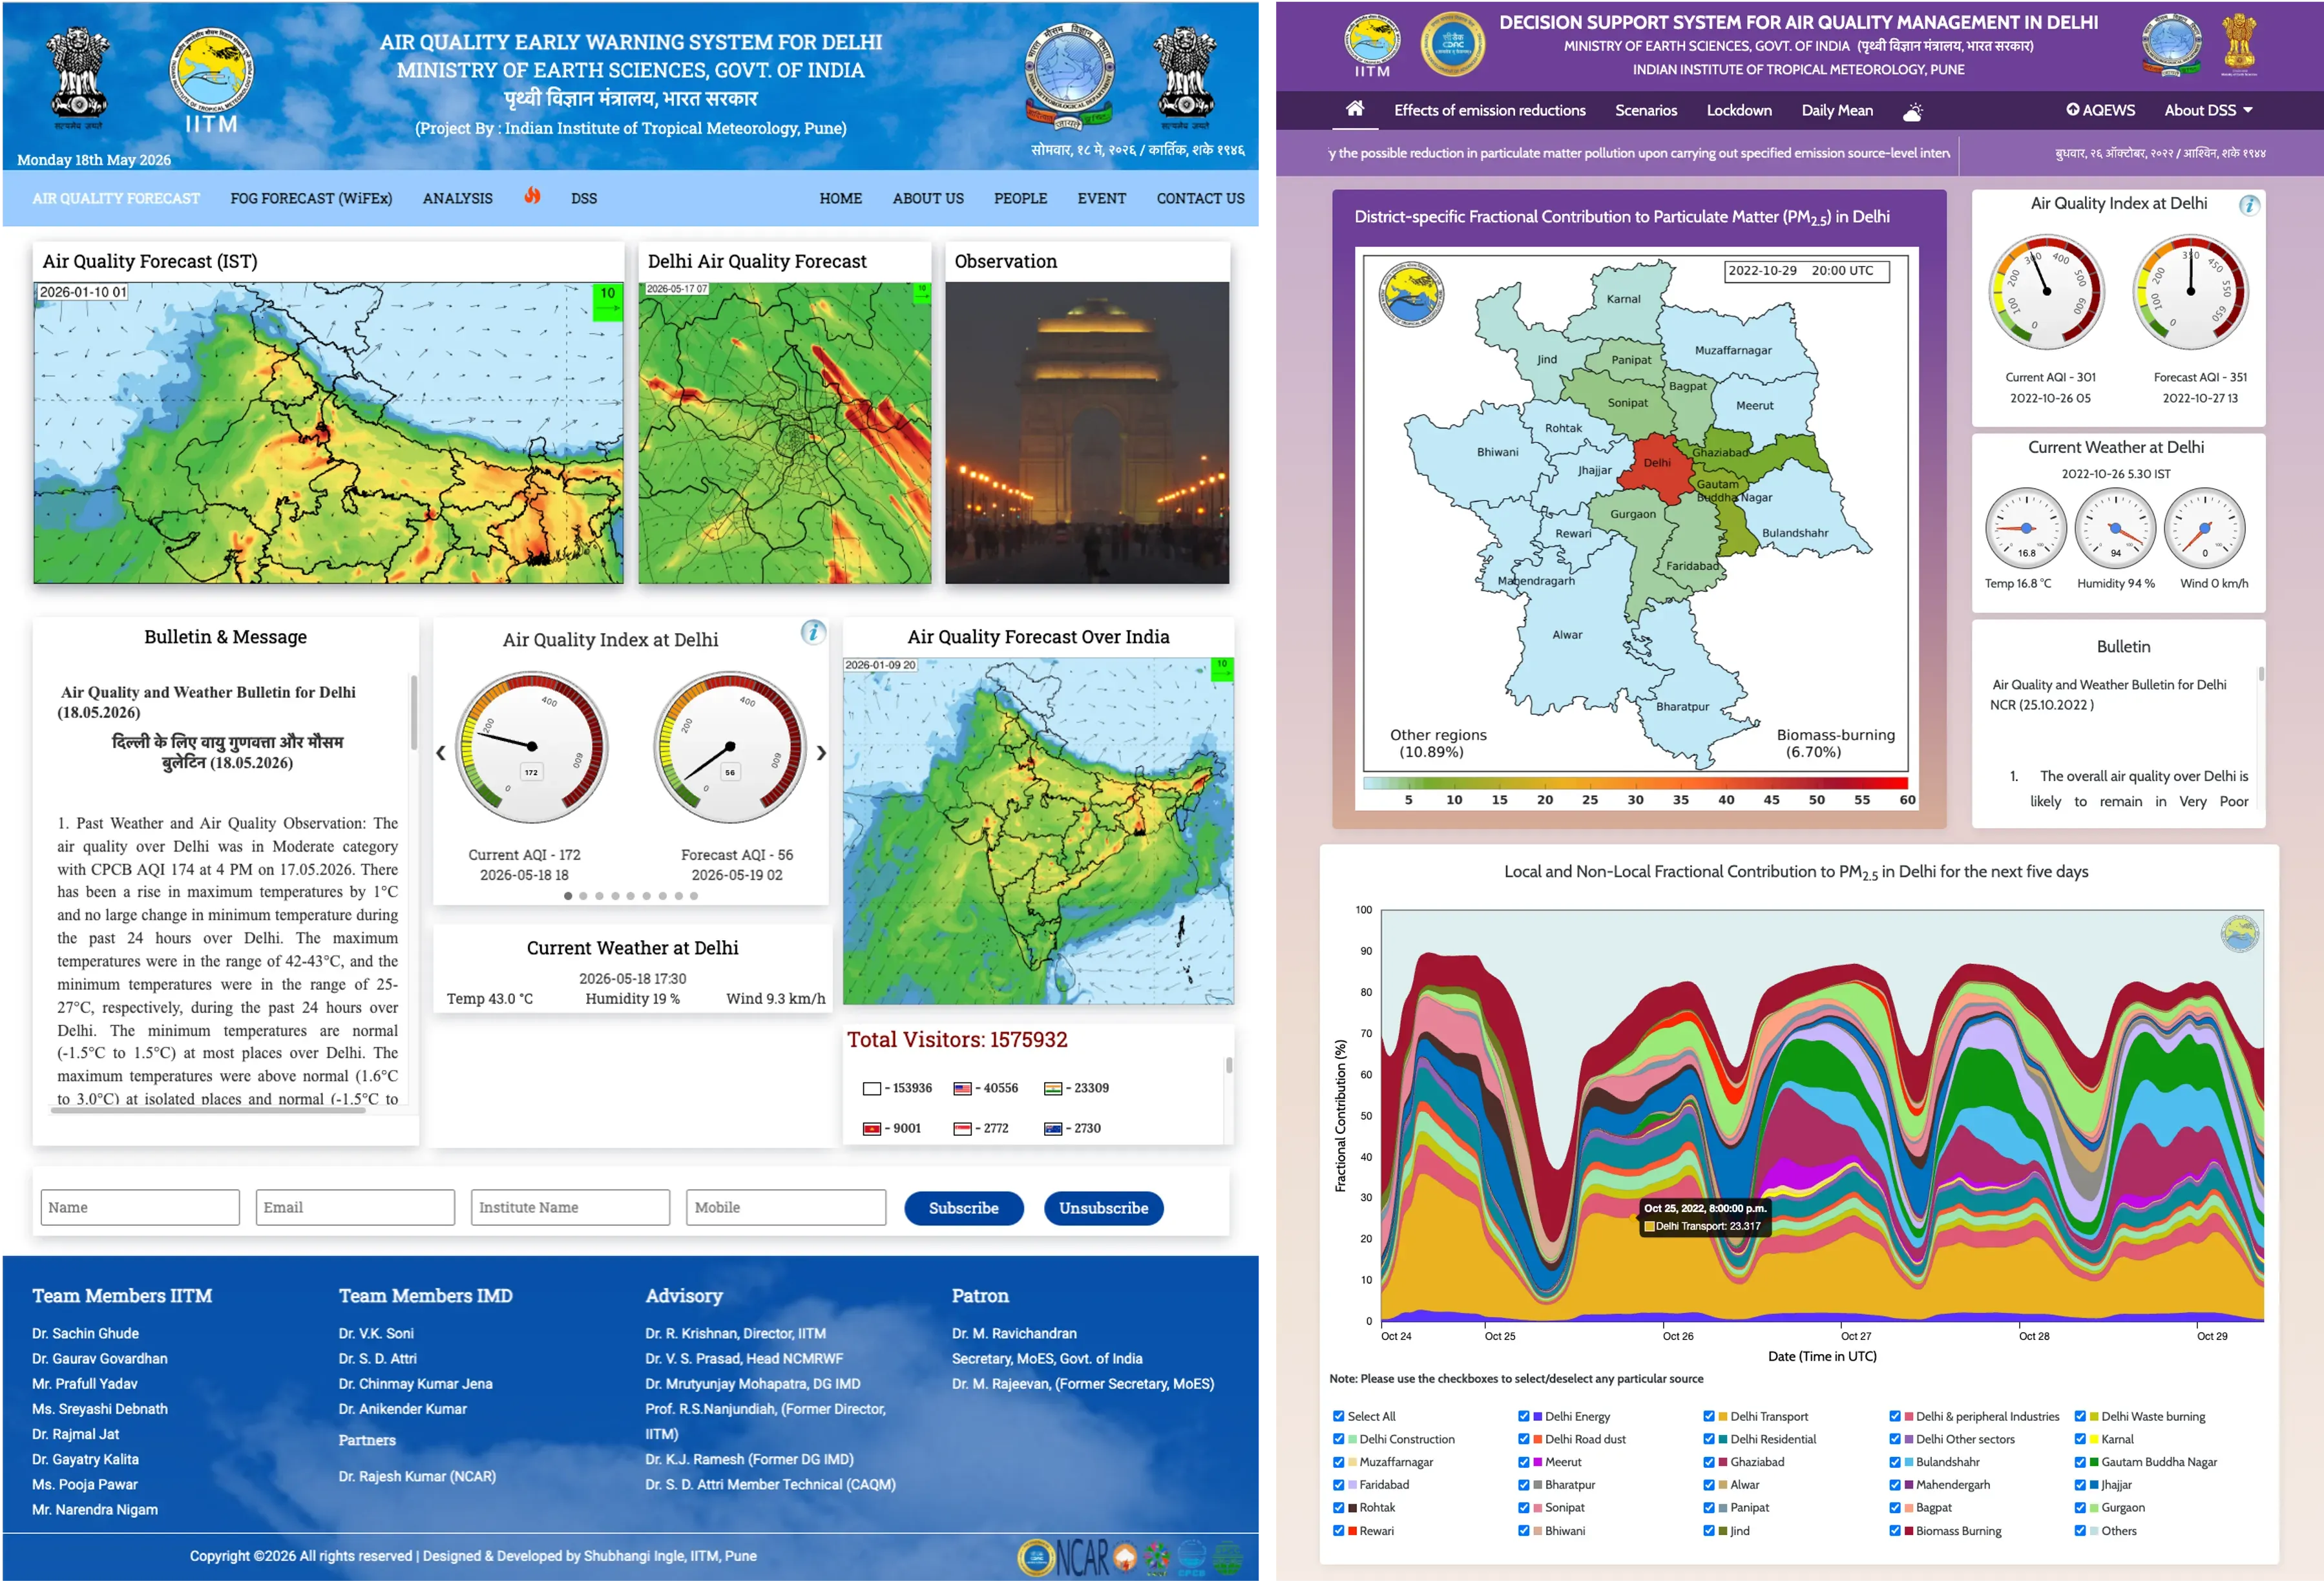
Task: Toggle the Biomass Burning checkbox
Action: pos(1894,1530)
